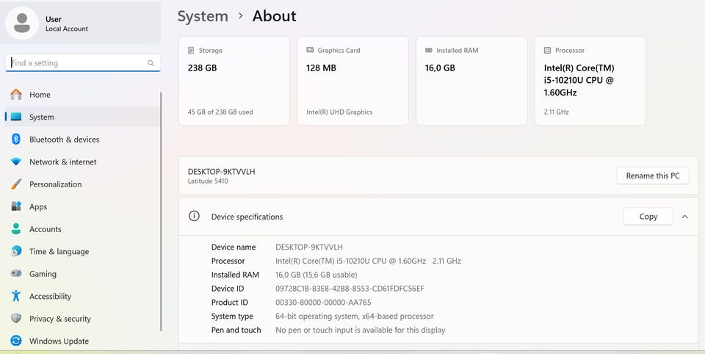
Task: Click the Accessibility figure icon
Action: [16, 295]
